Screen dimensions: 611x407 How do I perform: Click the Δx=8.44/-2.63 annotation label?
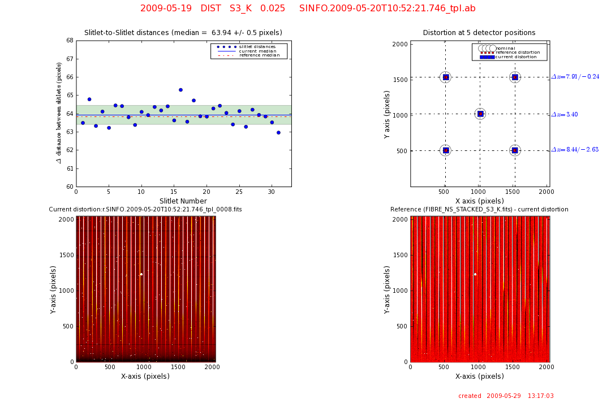[x=575, y=150]
